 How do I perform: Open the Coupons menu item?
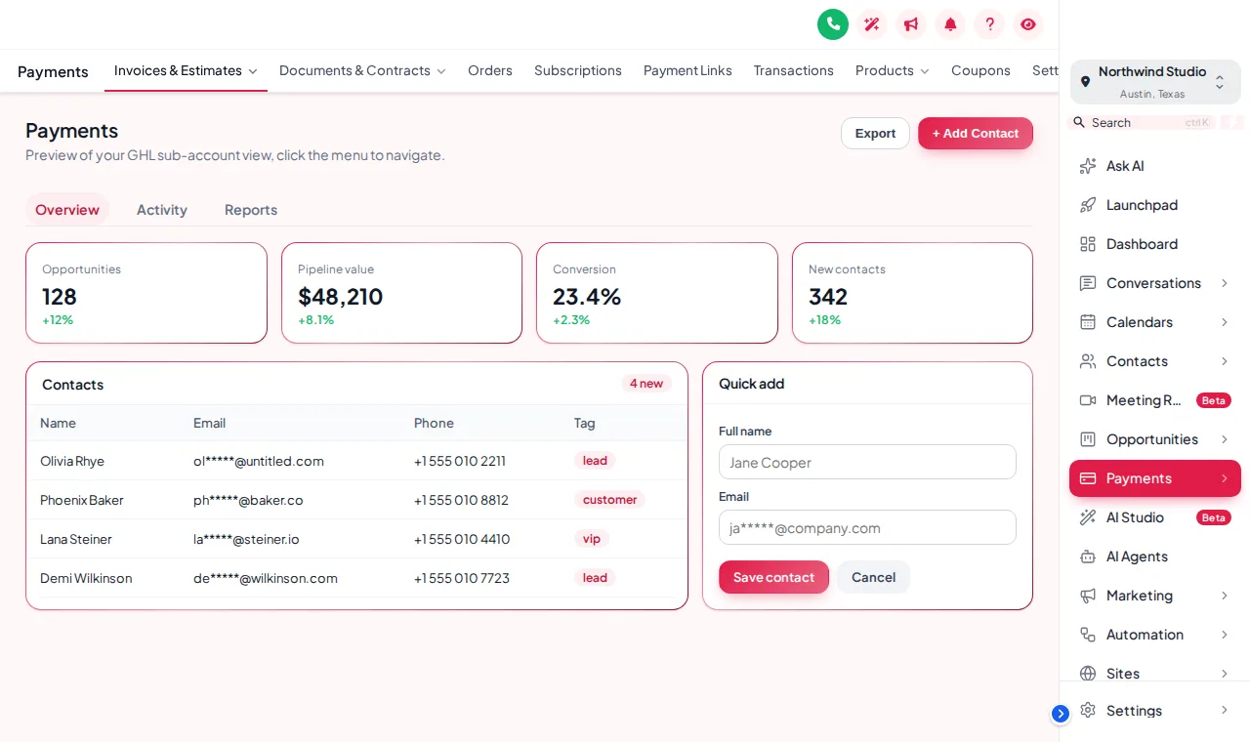point(980,70)
